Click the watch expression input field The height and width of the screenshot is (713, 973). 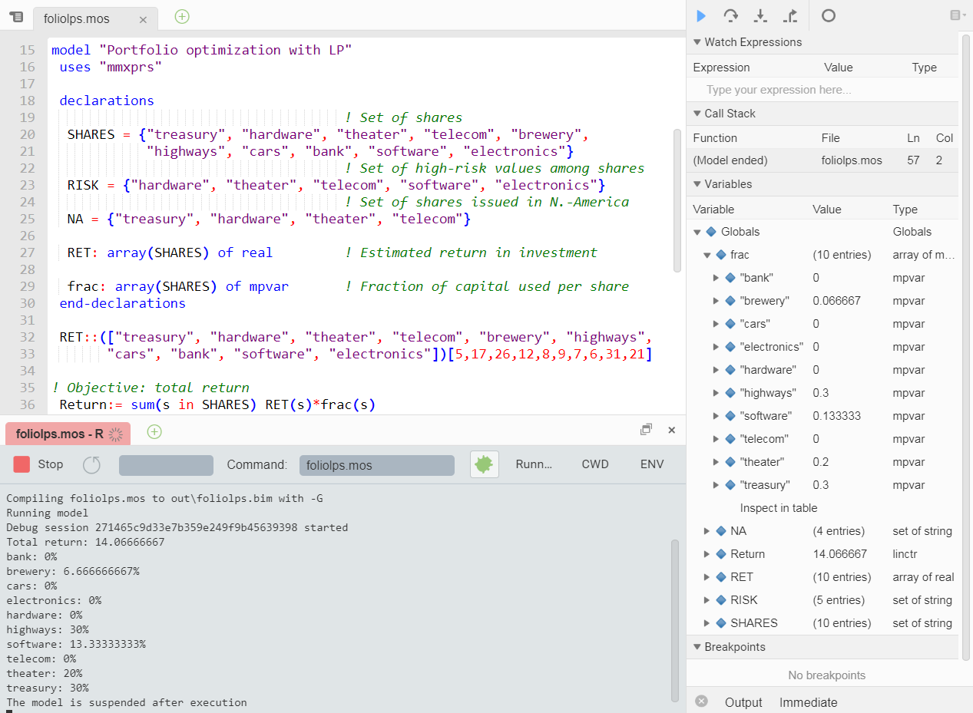click(822, 90)
